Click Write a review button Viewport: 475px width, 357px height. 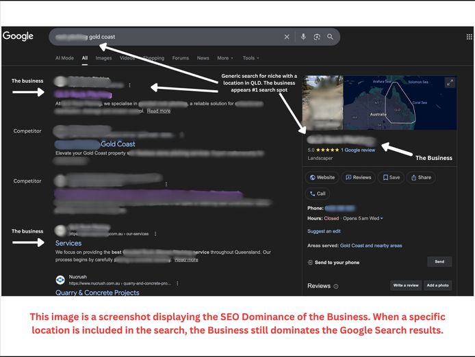click(x=406, y=285)
